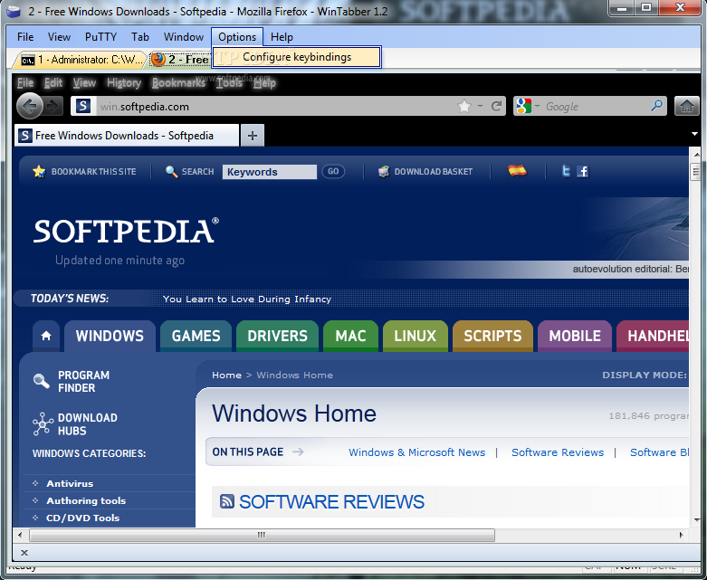Click Windows & Microsoft News link
707x580 pixels.
point(417,452)
